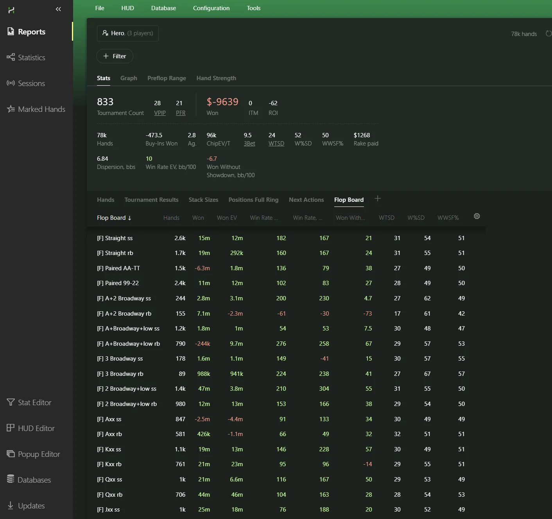Click the VPIP stat link

click(x=160, y=113)
